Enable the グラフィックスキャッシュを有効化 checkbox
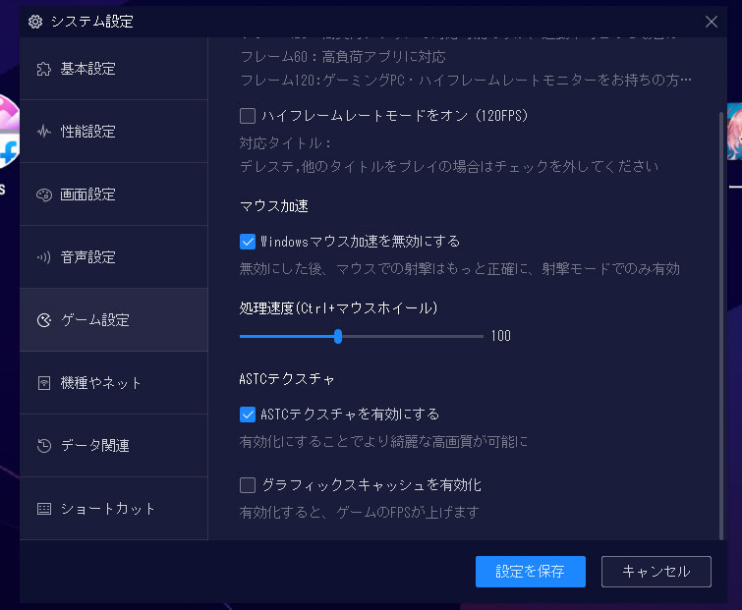This screenshot has height=610, width=742. pyautogui.click(x=248, y=485)
